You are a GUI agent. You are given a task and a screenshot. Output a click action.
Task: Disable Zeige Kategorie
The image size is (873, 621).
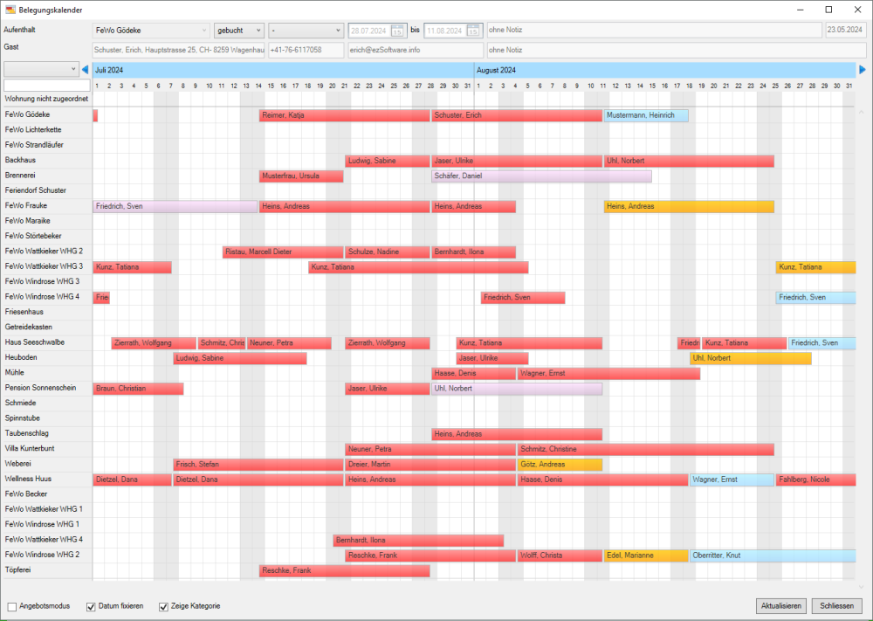[163, 605]
